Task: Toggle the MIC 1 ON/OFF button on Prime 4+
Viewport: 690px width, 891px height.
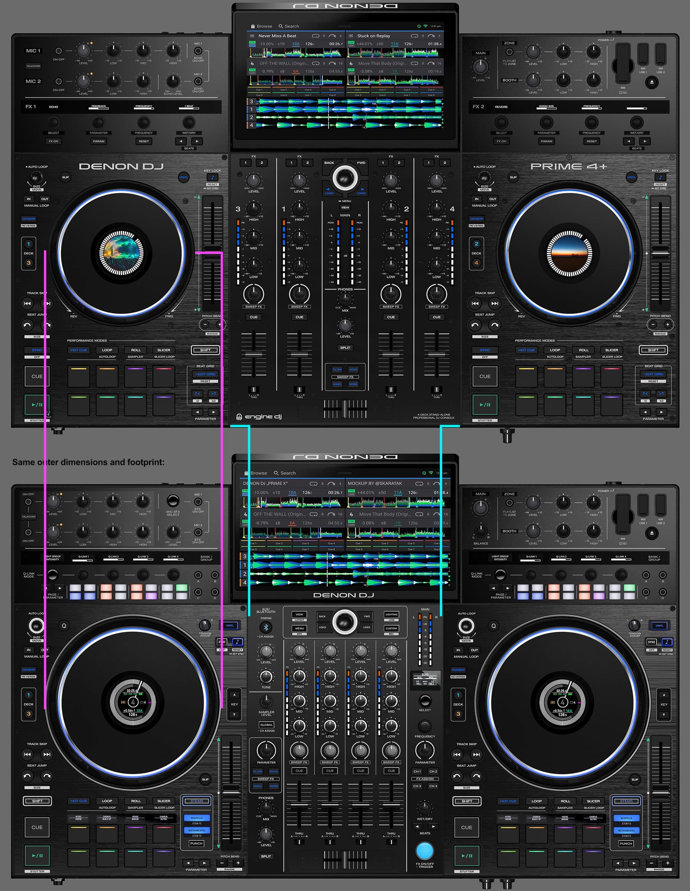Action: (59, 51)
